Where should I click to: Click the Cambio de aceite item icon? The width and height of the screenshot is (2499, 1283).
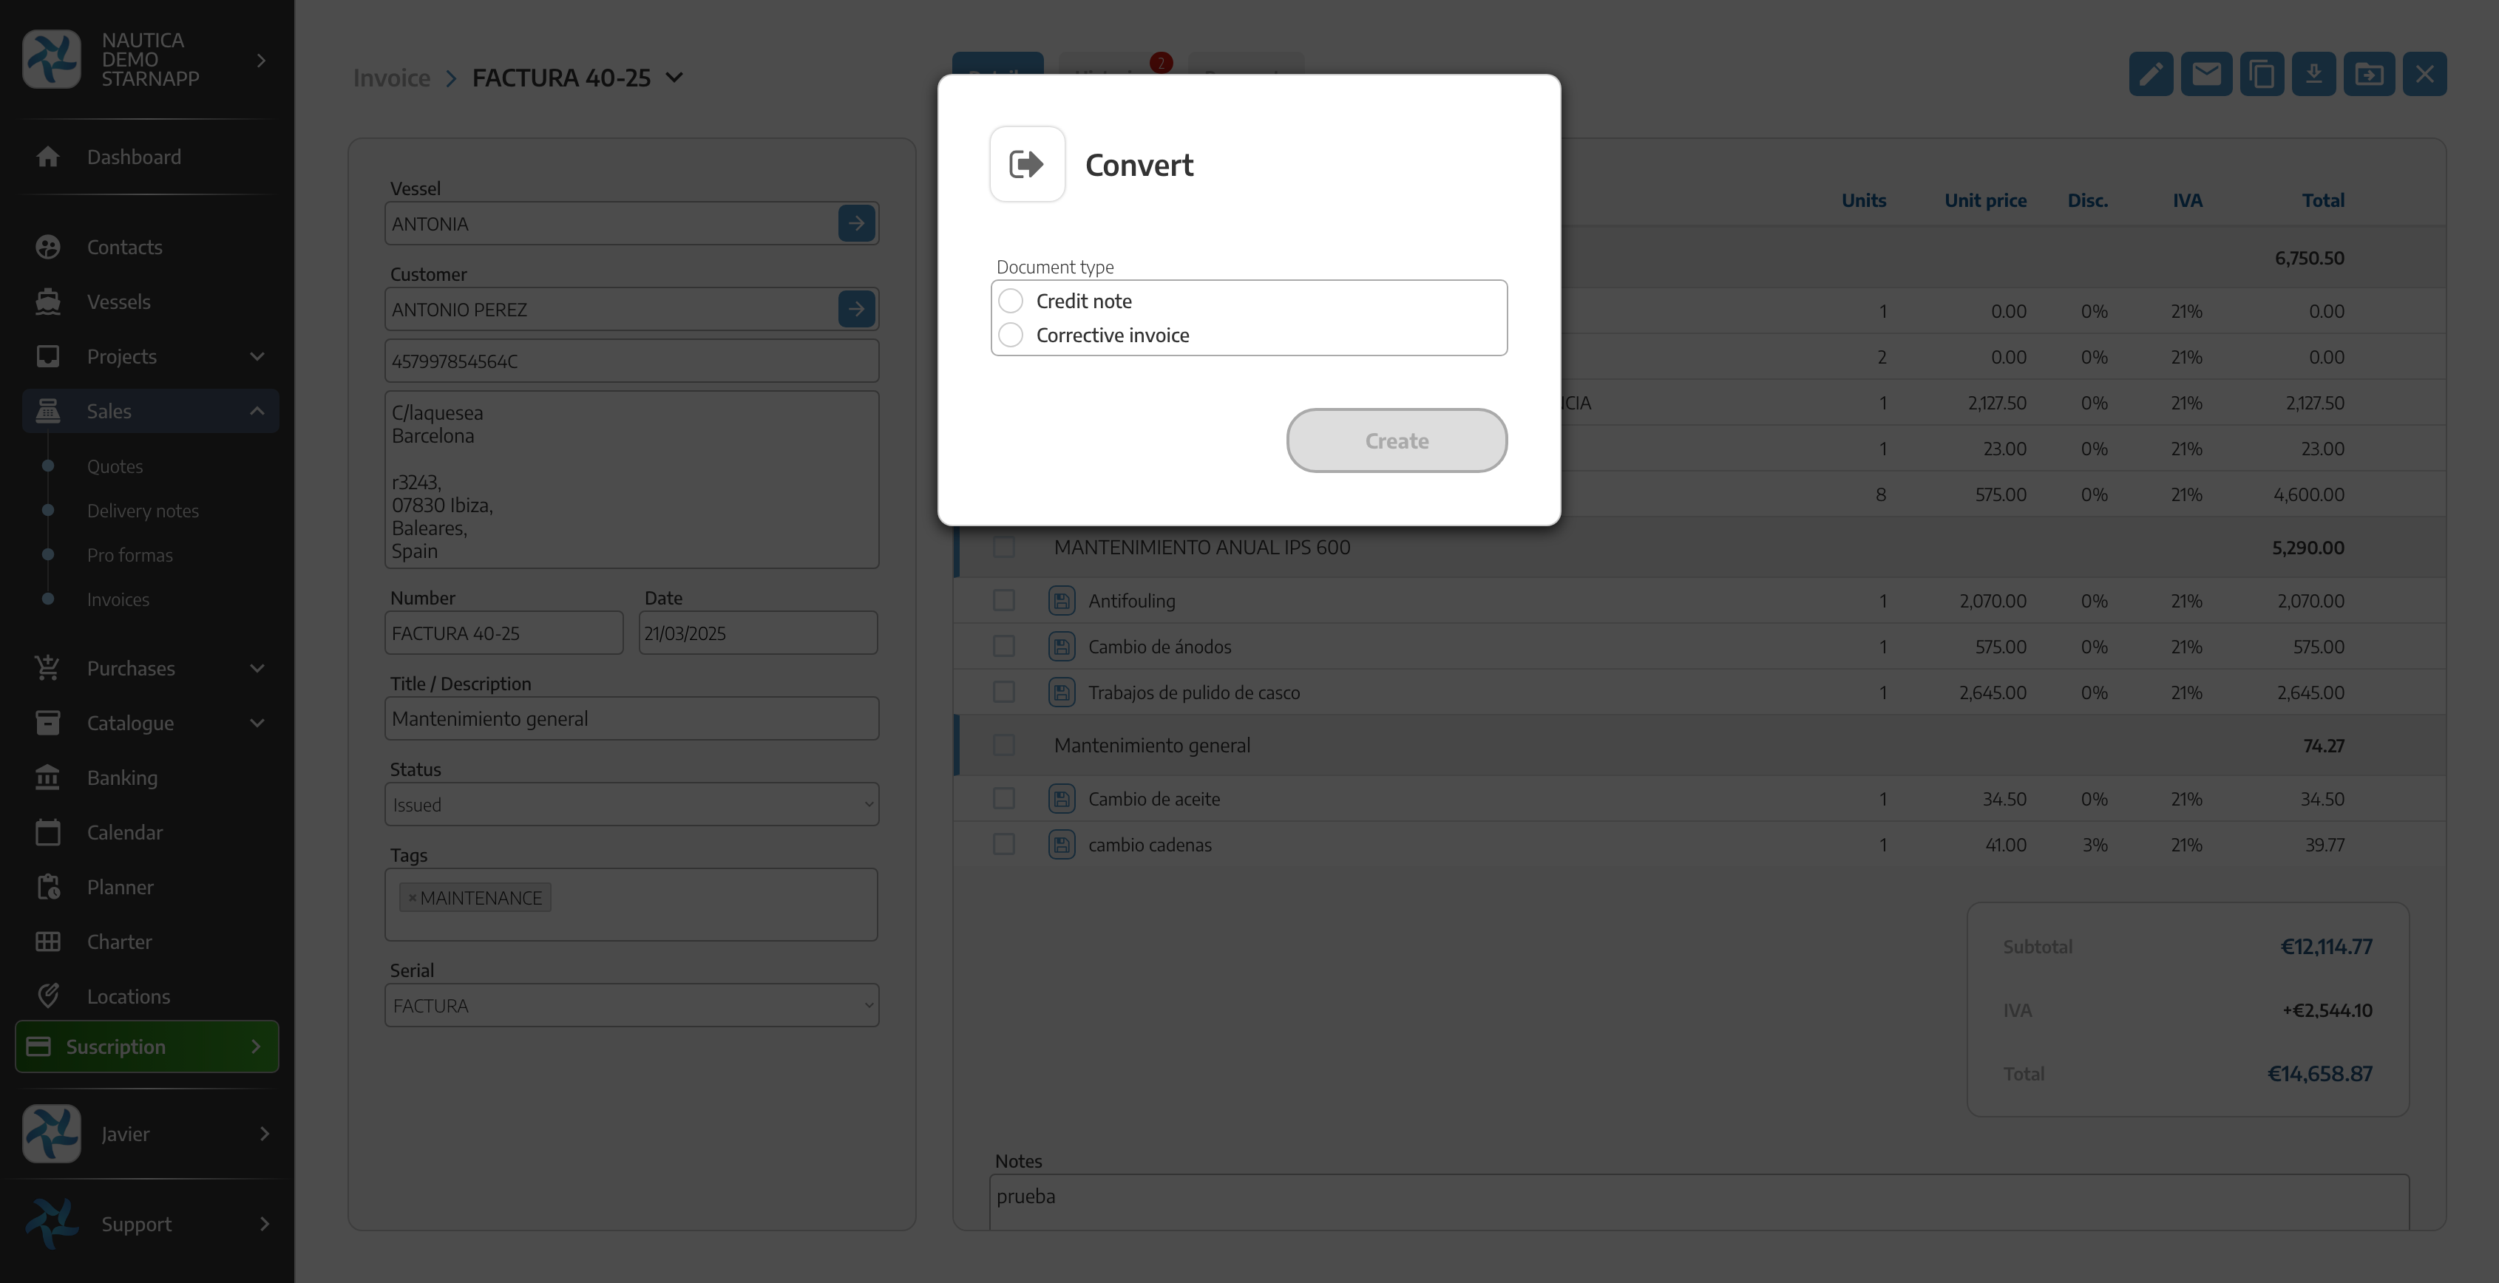pyautogui.click(x=1061, y=799)
